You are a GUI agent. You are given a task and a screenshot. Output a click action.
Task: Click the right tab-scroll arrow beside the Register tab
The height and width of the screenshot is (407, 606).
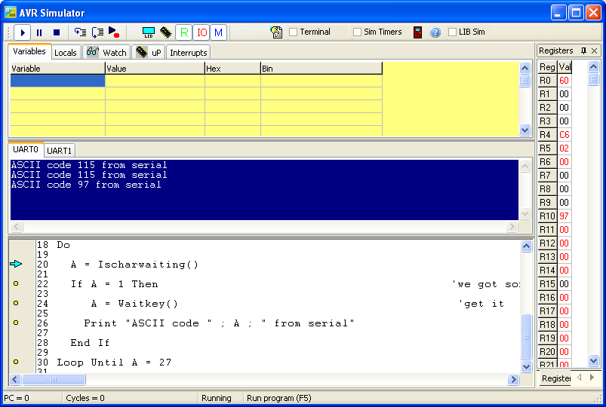(x=592, y=378)
